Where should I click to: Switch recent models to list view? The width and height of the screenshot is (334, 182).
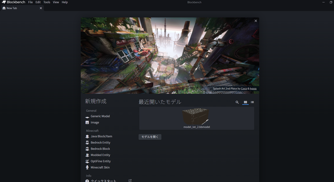click(x=252, y=102)
